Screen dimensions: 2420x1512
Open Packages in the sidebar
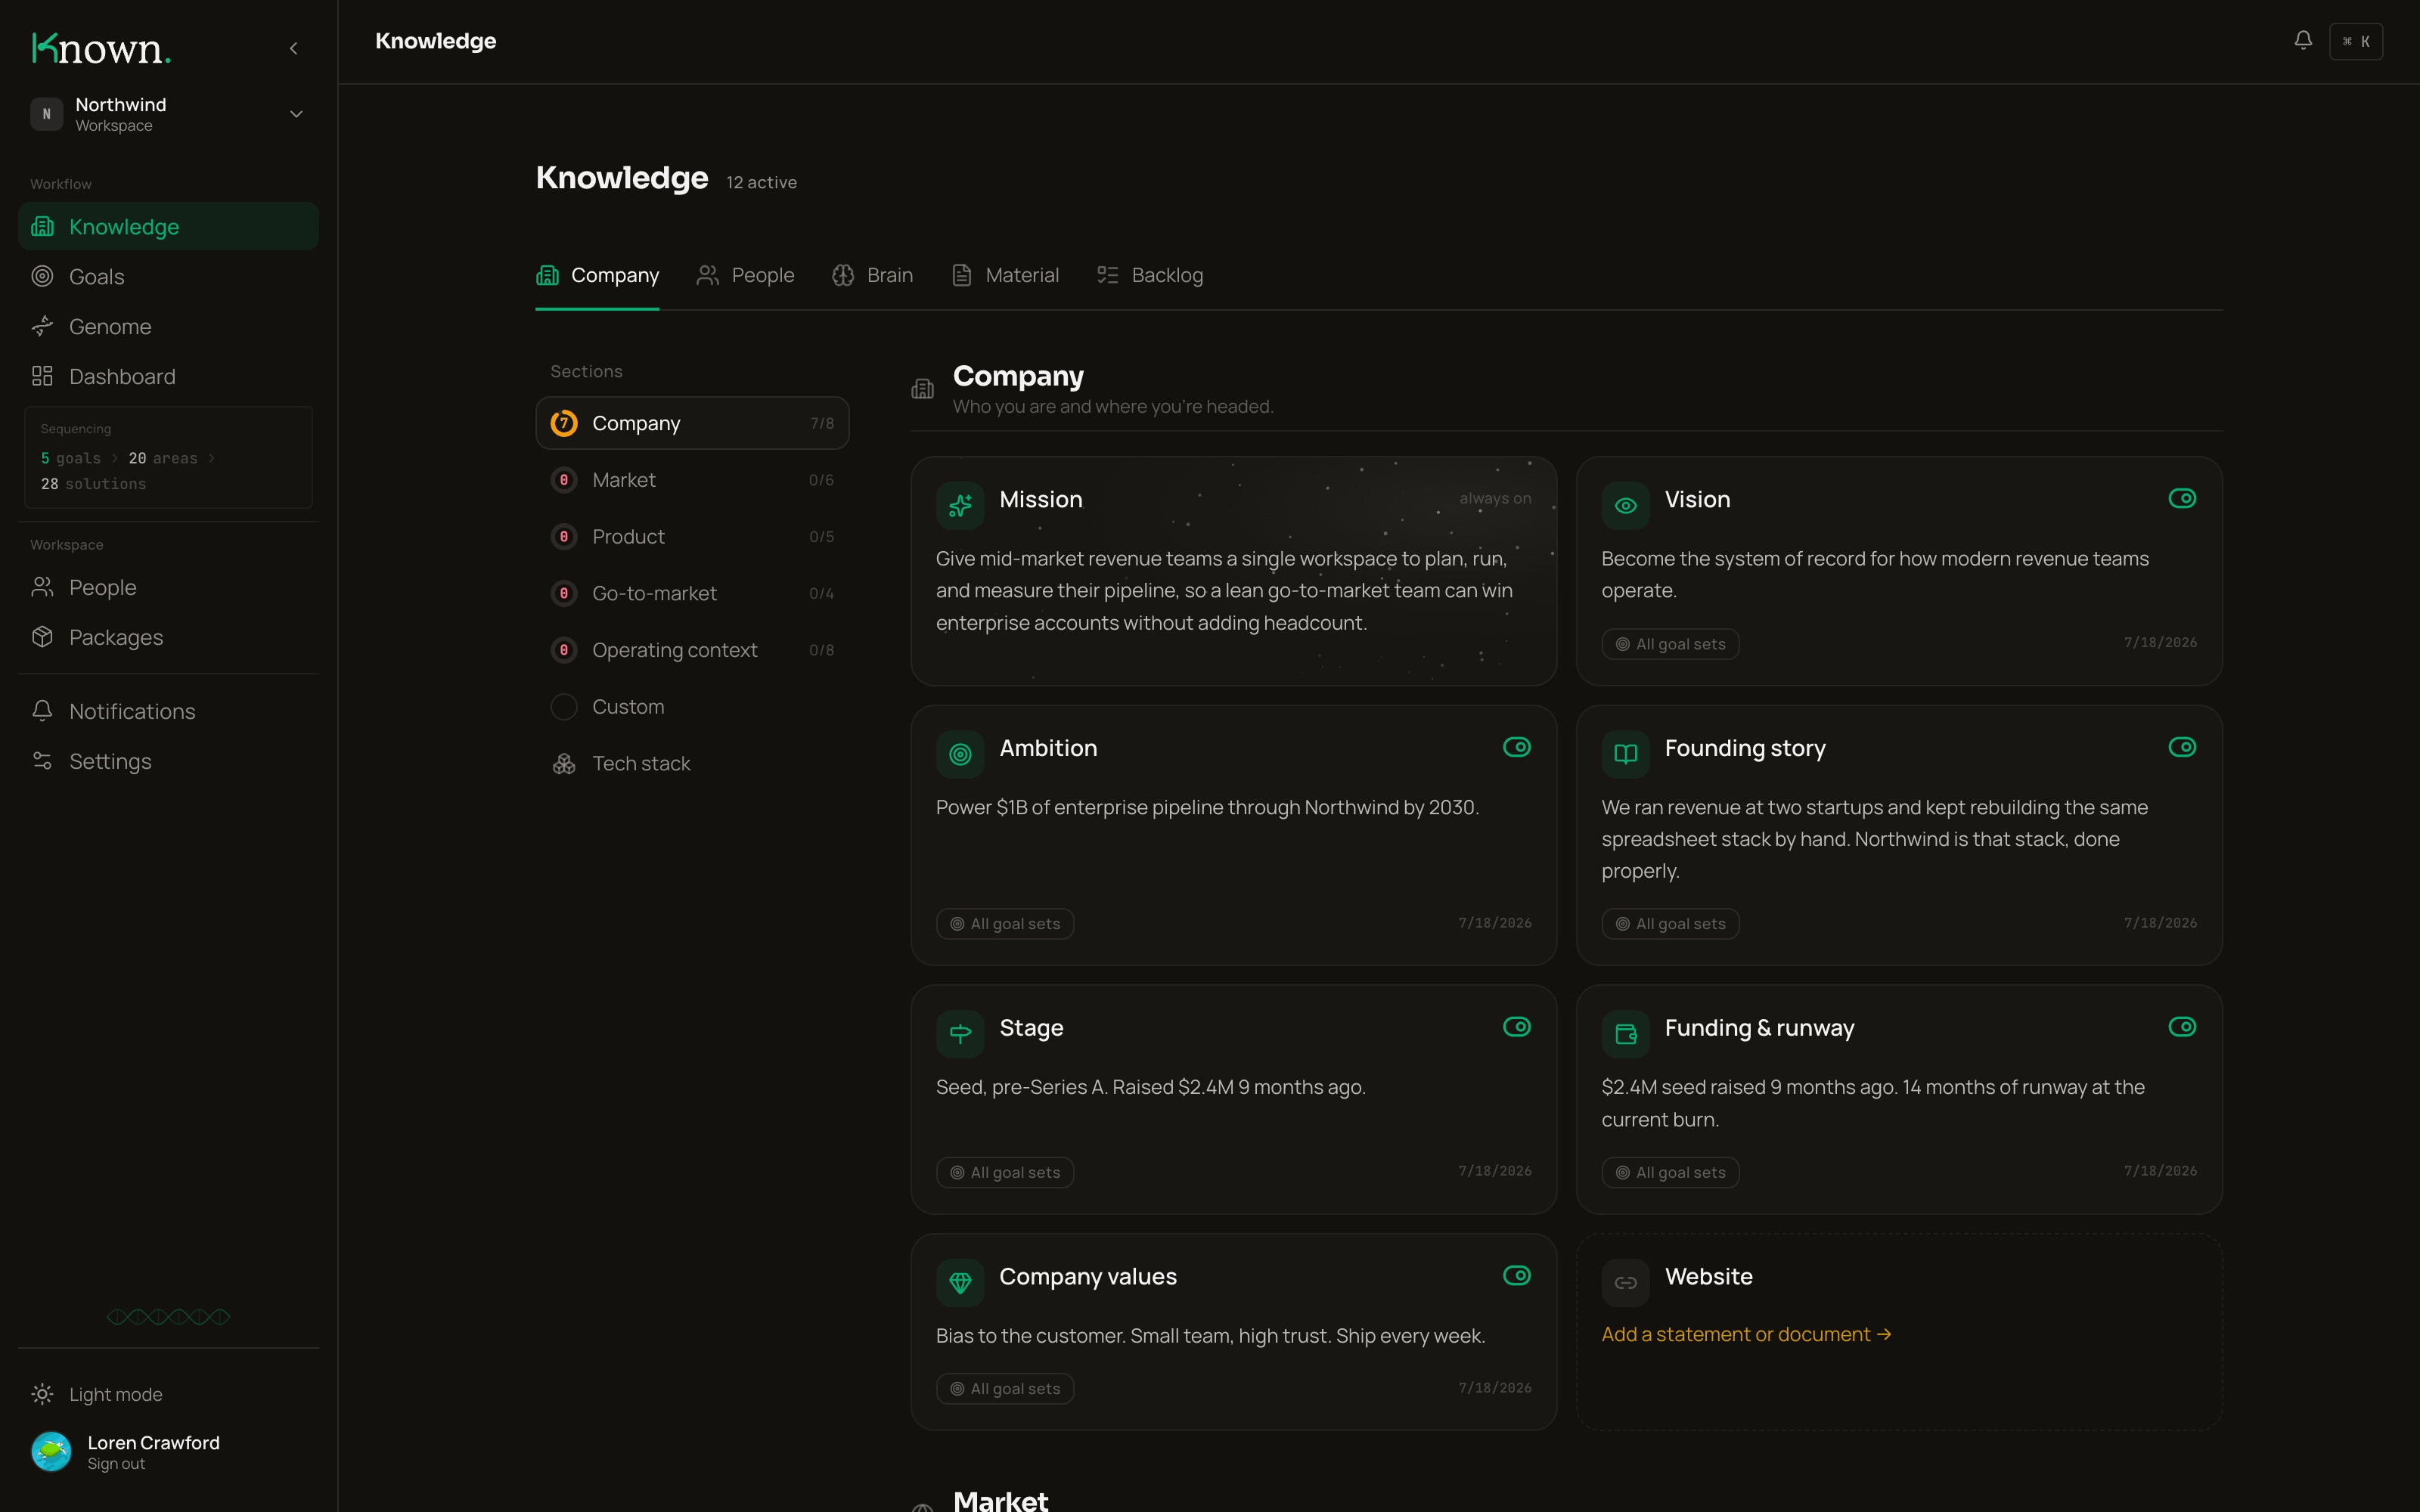coord(168,637)
